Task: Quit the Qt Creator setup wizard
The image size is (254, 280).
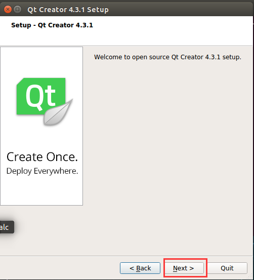Action: point(227,268)
